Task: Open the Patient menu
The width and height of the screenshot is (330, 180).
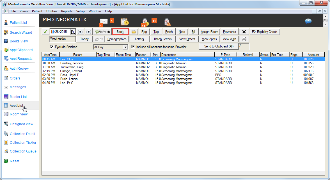Action: (x=37, y=11)
